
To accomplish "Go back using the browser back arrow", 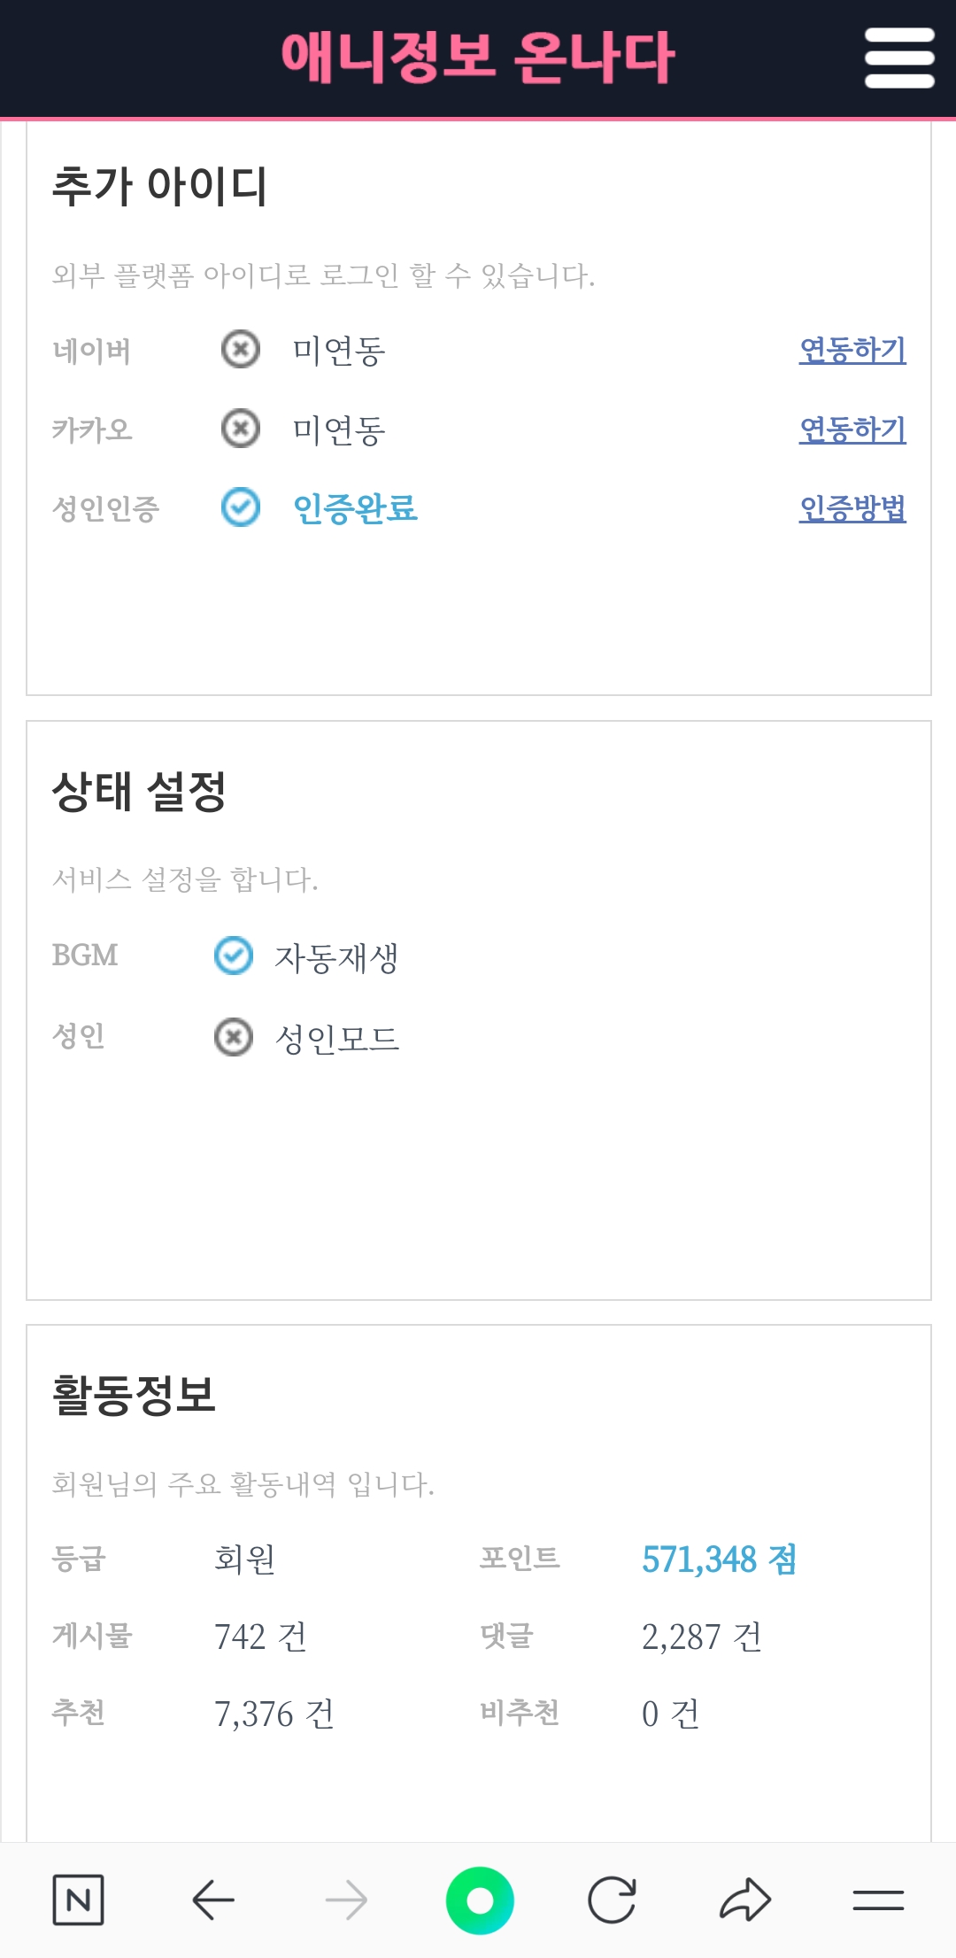I will point(213,1900).
